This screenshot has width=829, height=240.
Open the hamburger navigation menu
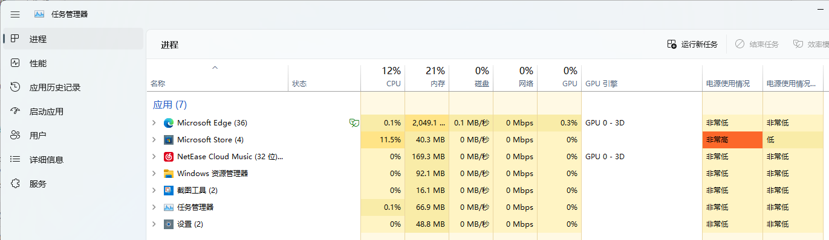click(x=15, y=14)
